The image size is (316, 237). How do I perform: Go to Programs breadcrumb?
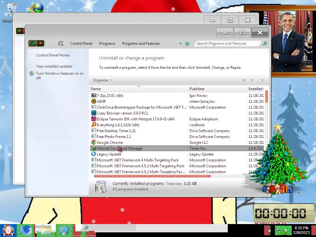coord(107,43)
